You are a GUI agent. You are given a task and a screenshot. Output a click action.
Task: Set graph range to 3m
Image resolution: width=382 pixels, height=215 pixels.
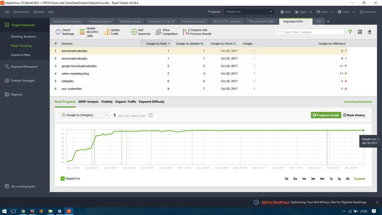[x=313, y=179]
